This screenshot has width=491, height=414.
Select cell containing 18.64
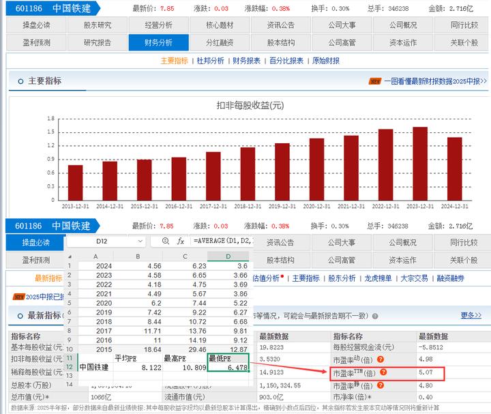click(138, 349)
